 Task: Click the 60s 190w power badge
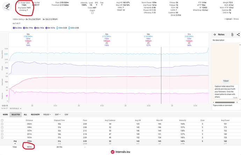[39, 28]
